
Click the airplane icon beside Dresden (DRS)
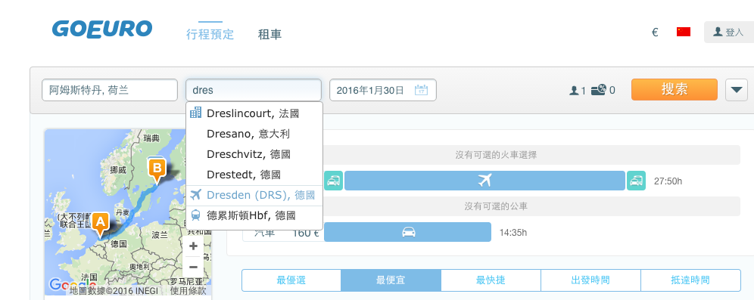point(196,194)
